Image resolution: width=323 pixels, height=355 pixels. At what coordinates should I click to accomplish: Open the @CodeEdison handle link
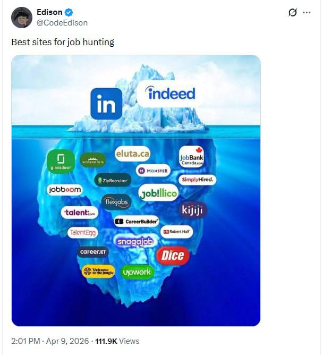[x=62, y=23]
